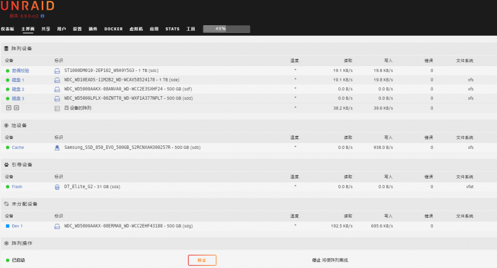Click the spin up arrow icon in array row

click(x=16, y=108)
